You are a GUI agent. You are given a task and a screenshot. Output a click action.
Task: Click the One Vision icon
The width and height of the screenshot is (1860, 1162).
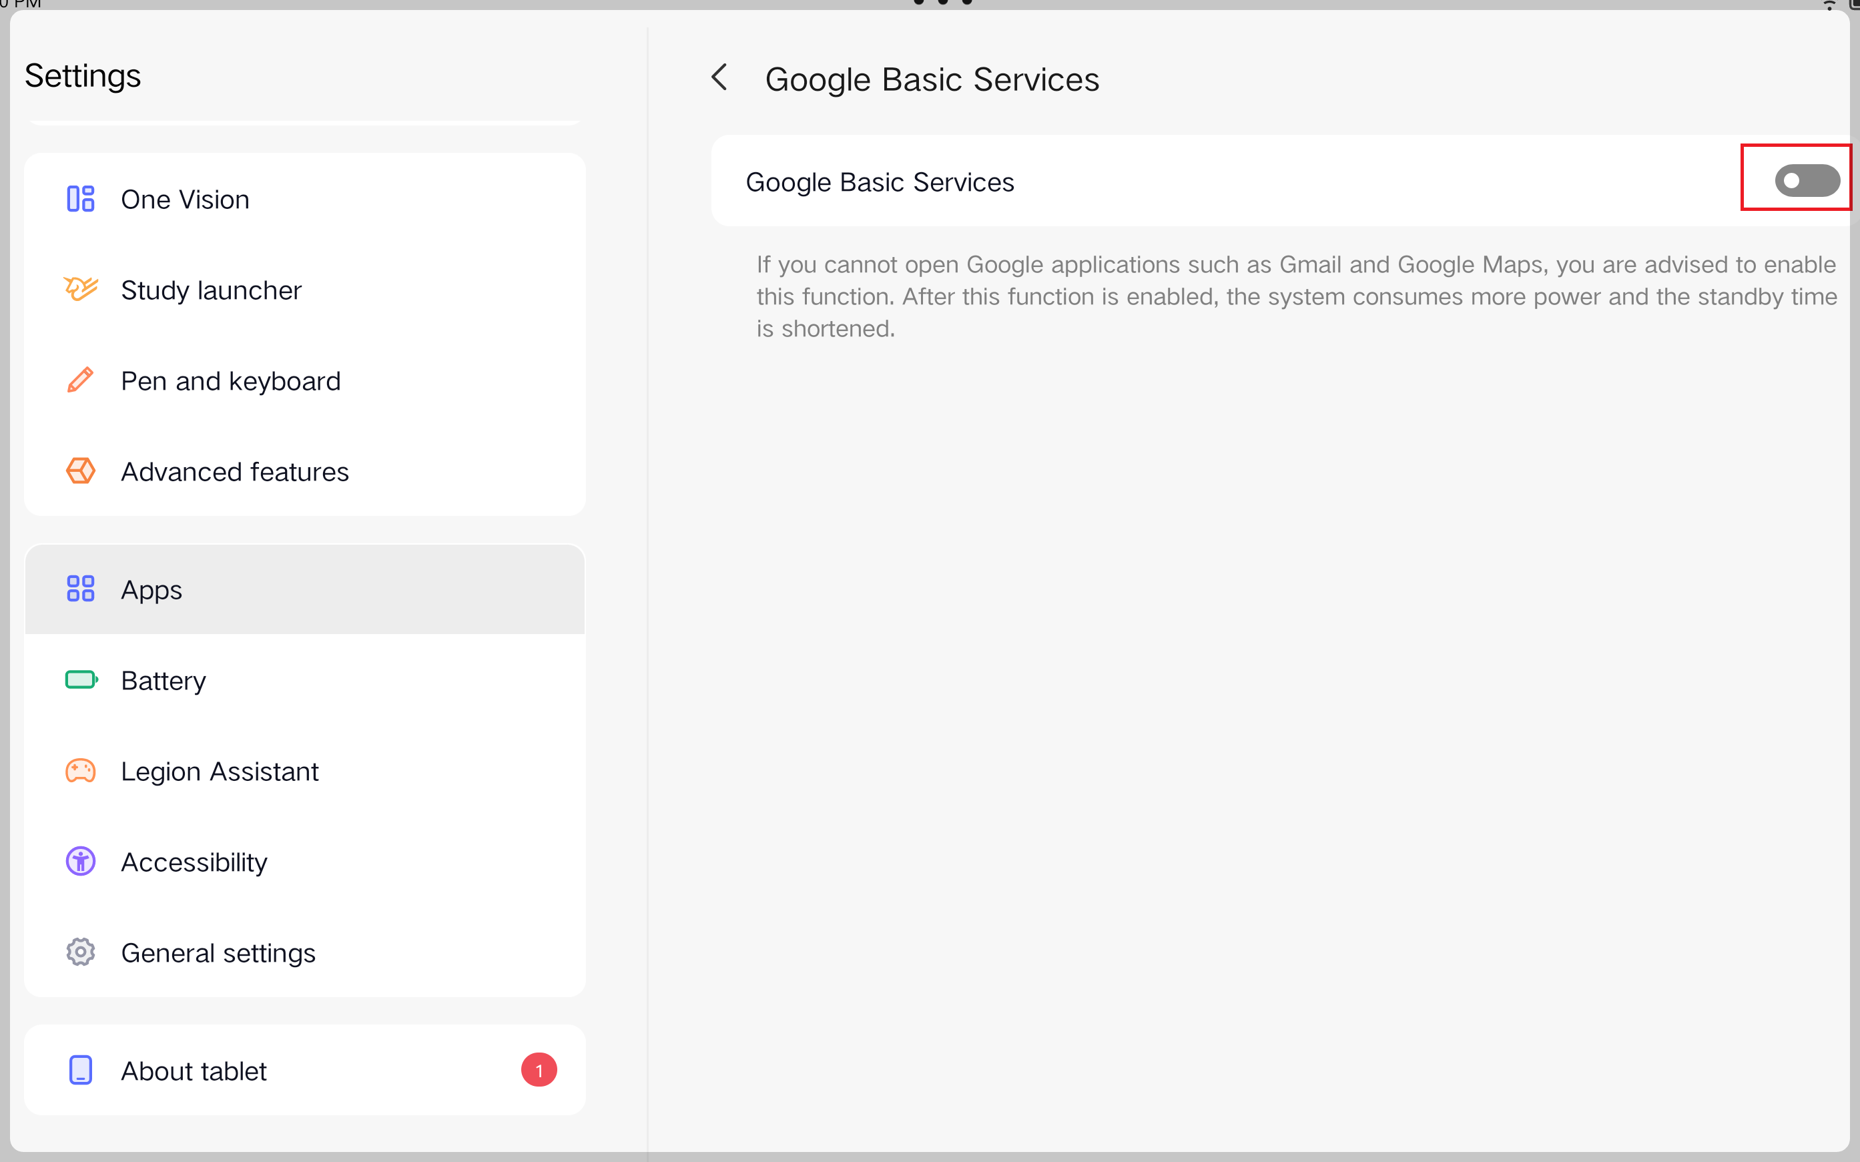[x=80, y=199]
